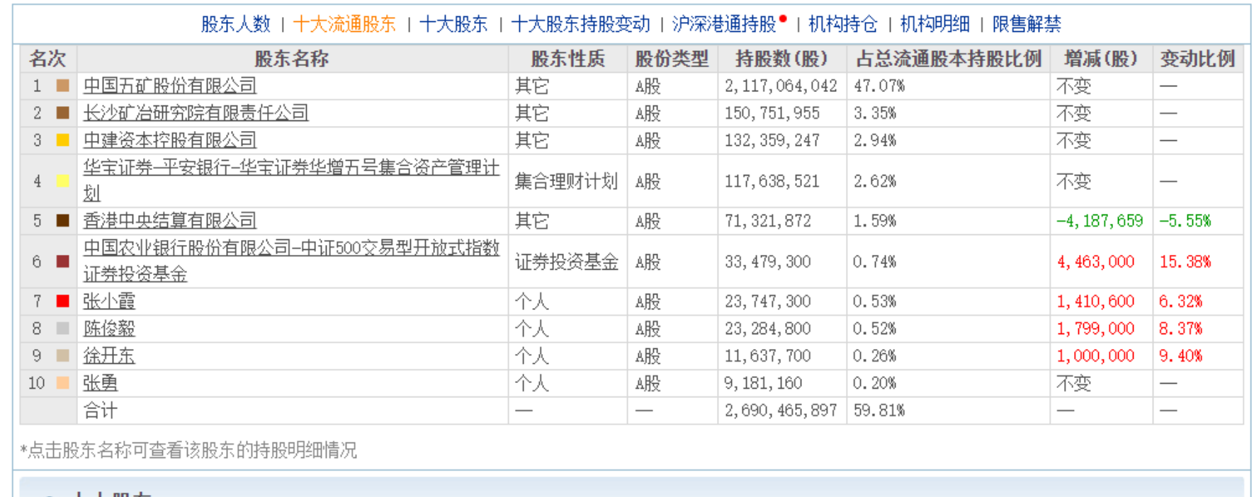Click the holdings value 150,751,955
The width and height of the screenshot is (1254, 497).
click(772, 113)
